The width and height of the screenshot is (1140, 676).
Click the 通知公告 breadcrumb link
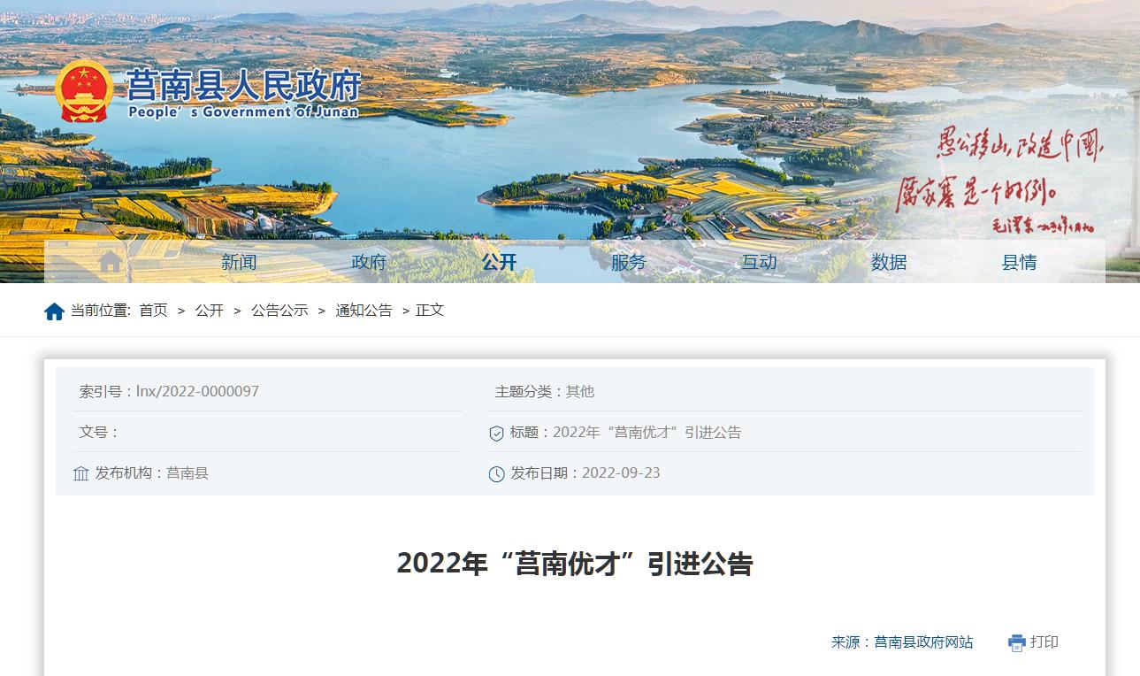click(x=363, y=311)
